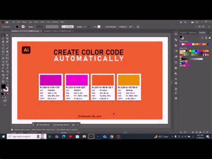Swap fill and stroke arrow
Viewport: 212px width, 159px height.
tap(8, 85)
